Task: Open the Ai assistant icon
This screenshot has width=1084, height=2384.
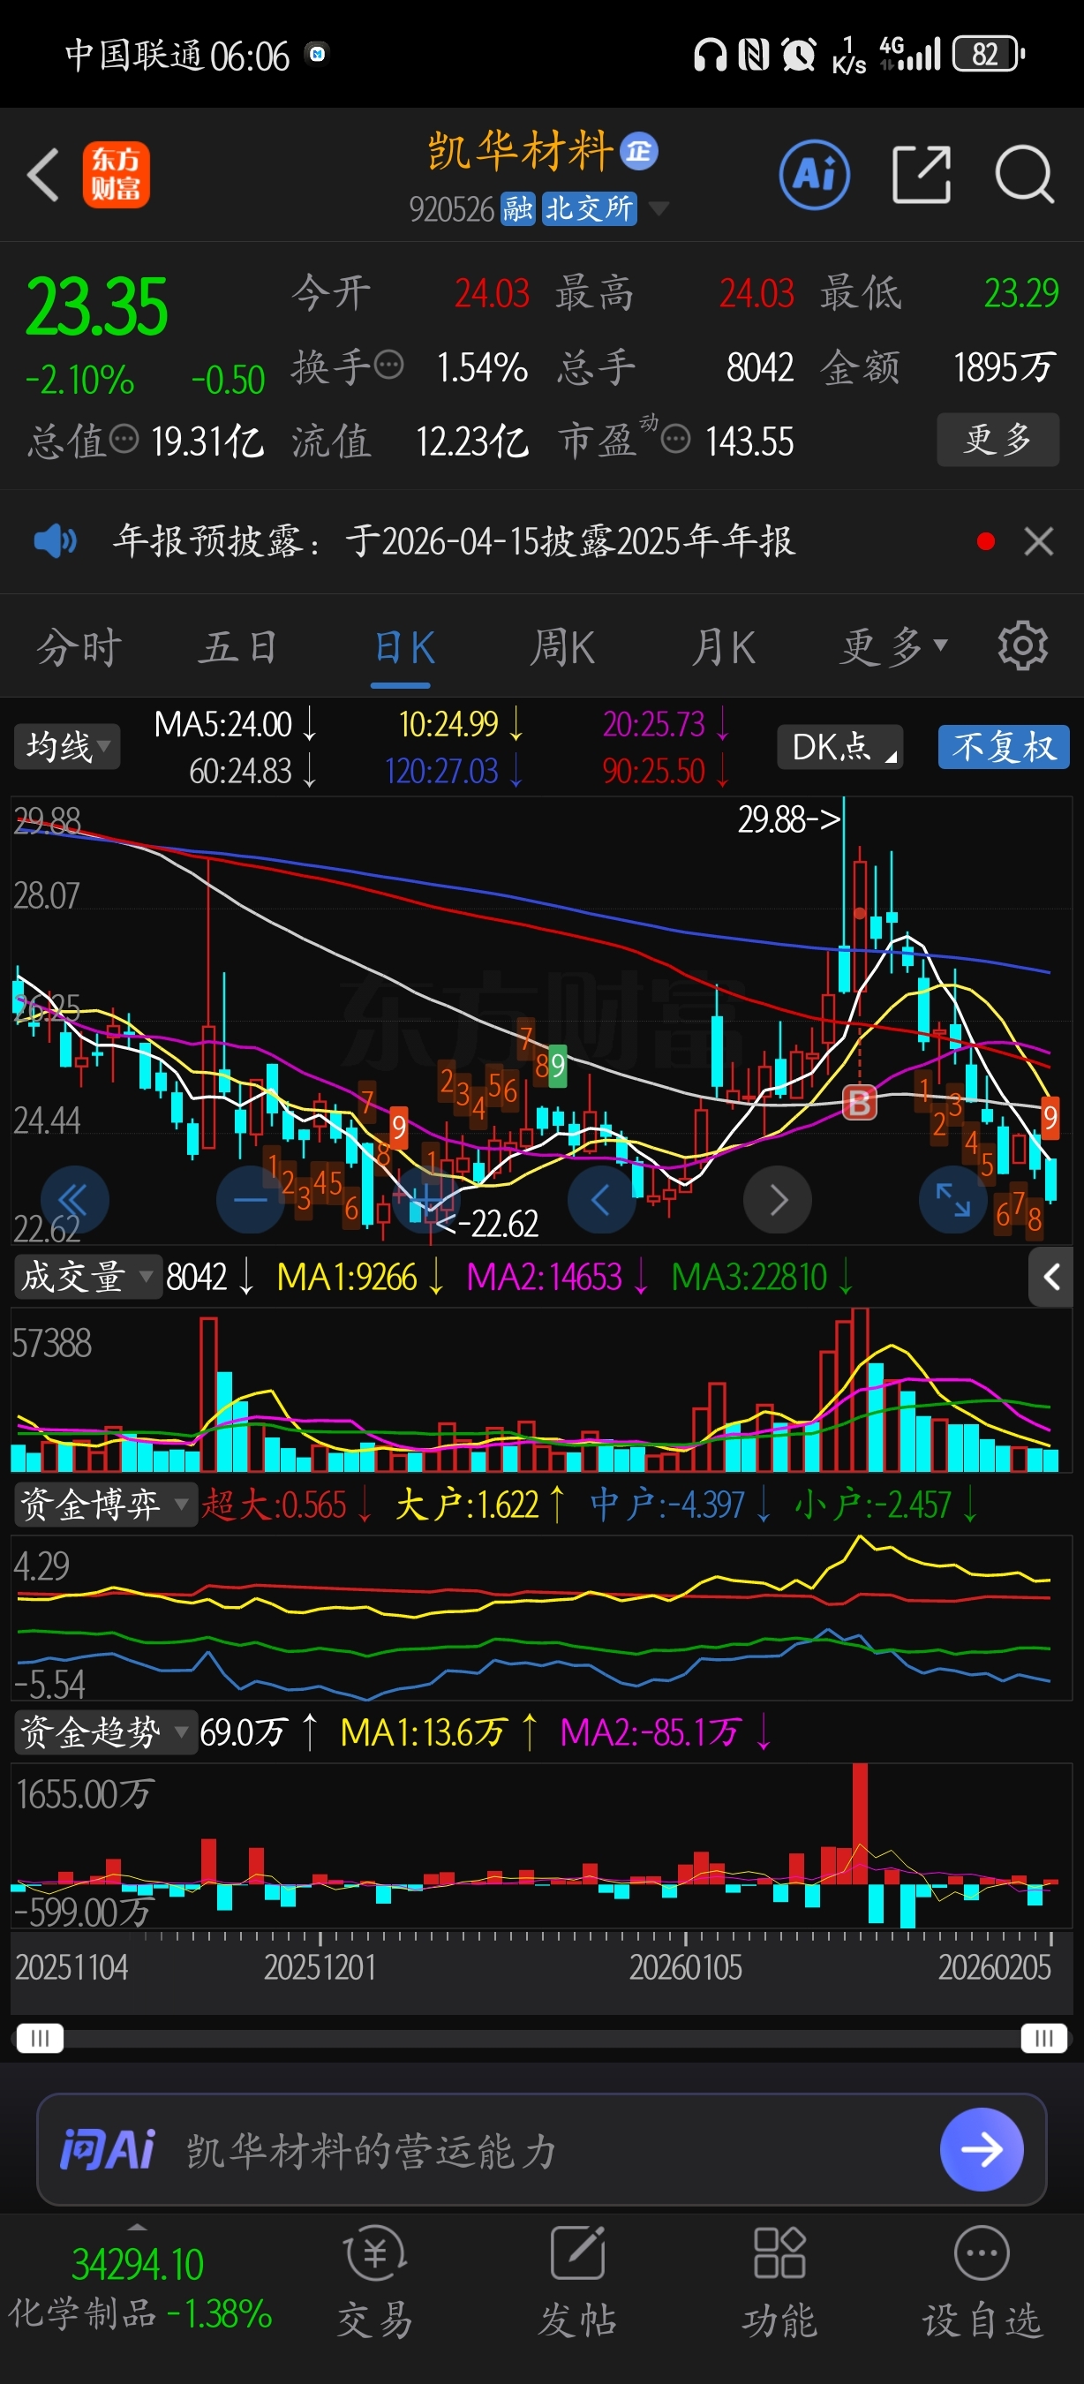Action: click(x=814, y=174)
